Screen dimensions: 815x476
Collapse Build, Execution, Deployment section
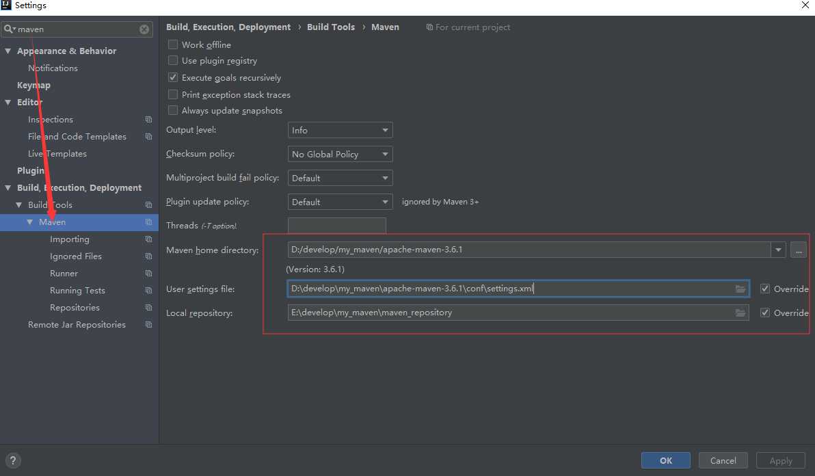8,187
